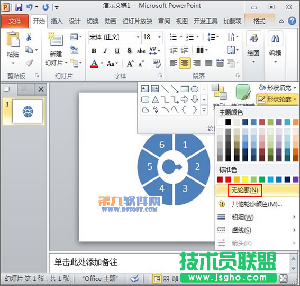Switch to the 设计 Design tab
Screen dimensions: 300x286
point(75,21)
